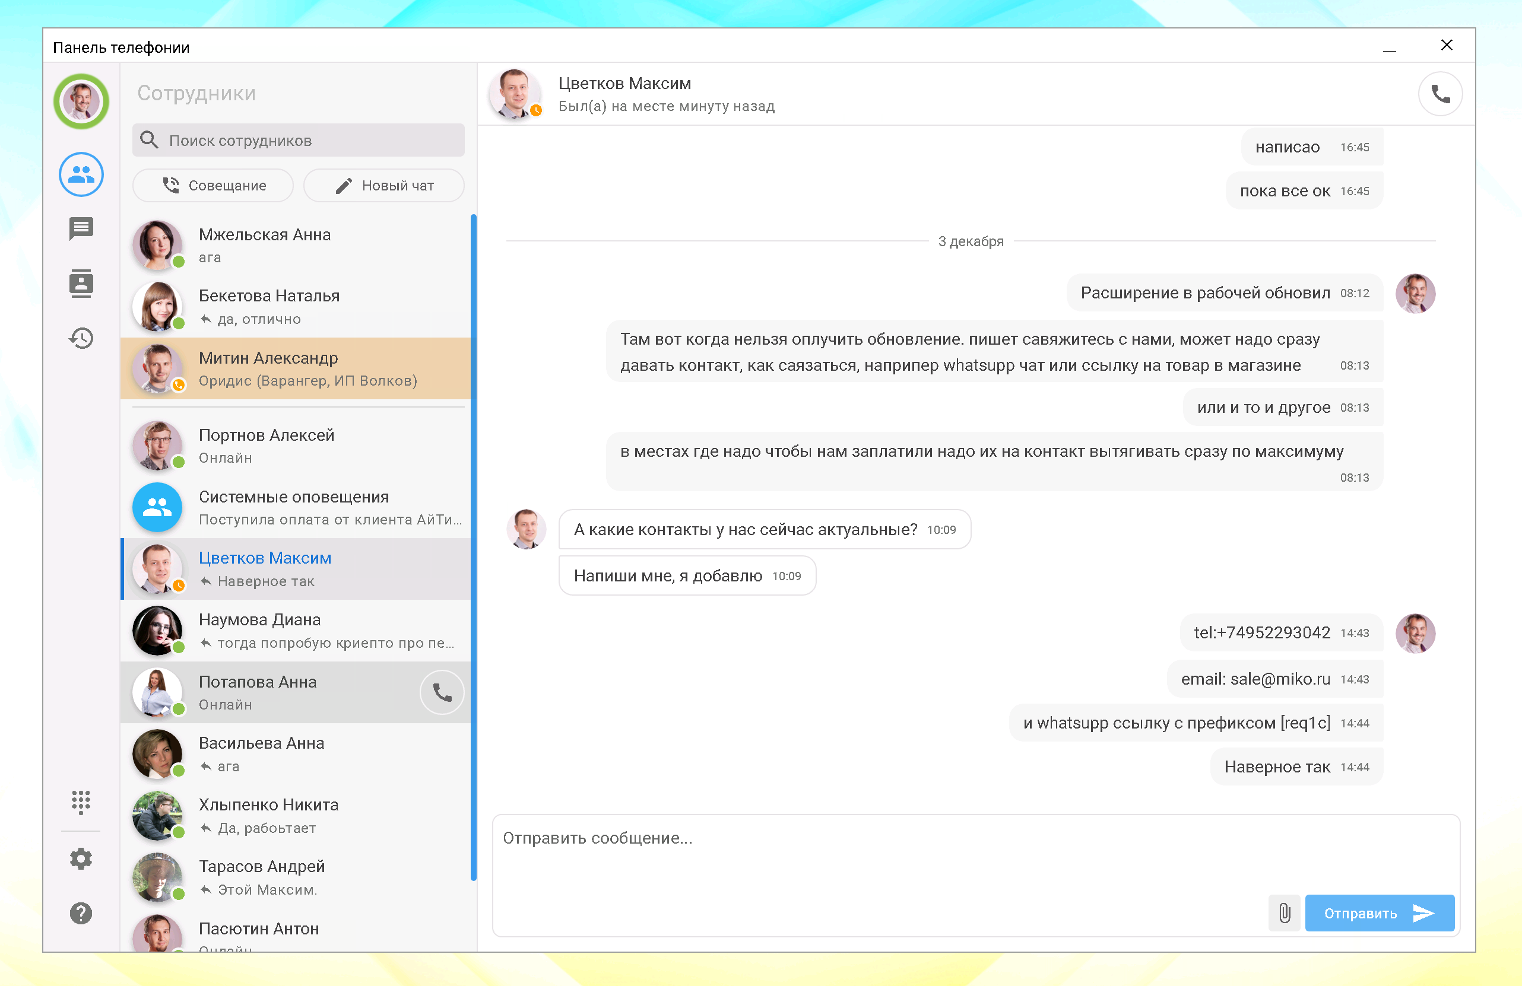Open settings gear icon
This screenshot has height=986, width=1522.
click(x=81, y=858)
